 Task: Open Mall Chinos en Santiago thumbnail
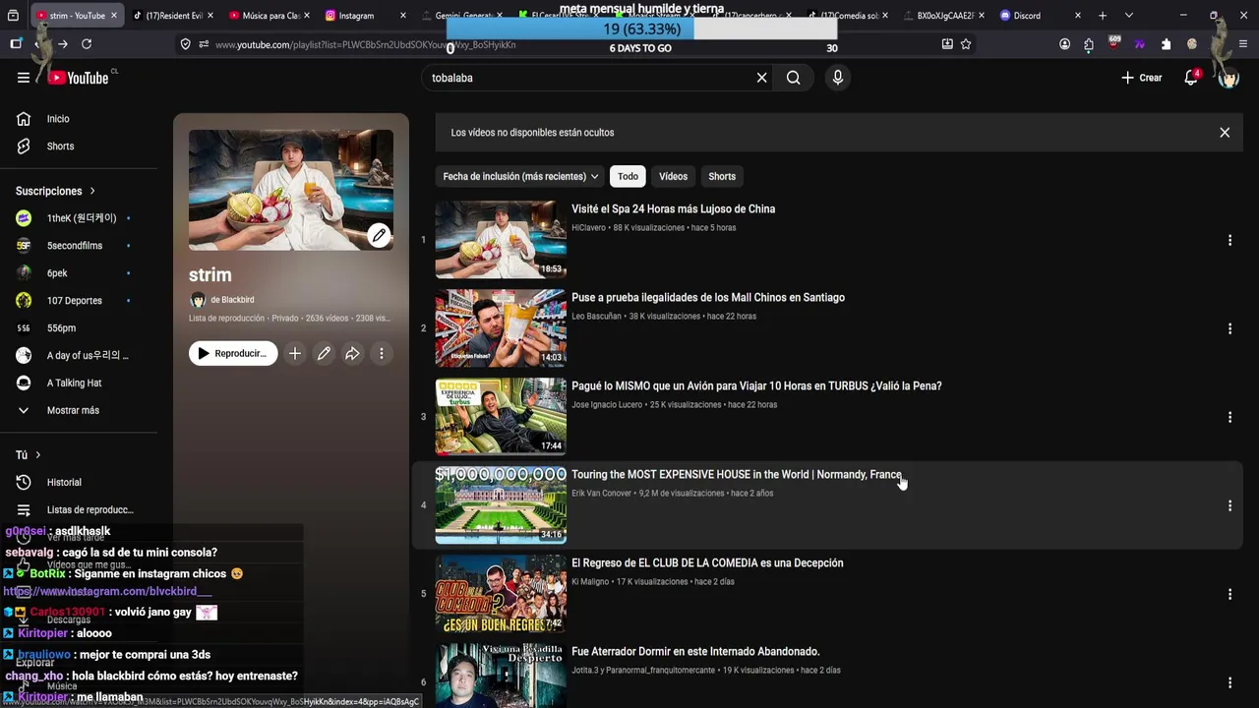(501, 327)
